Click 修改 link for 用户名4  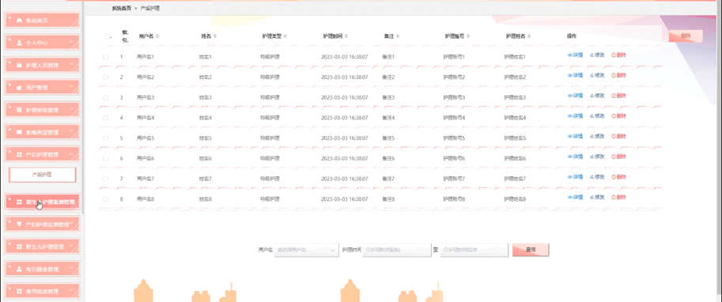click(x=597, y=115)
